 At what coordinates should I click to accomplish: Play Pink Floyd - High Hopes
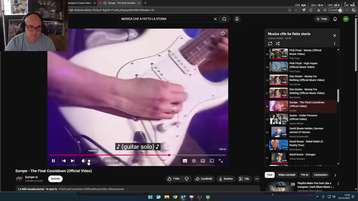[301, 67]
